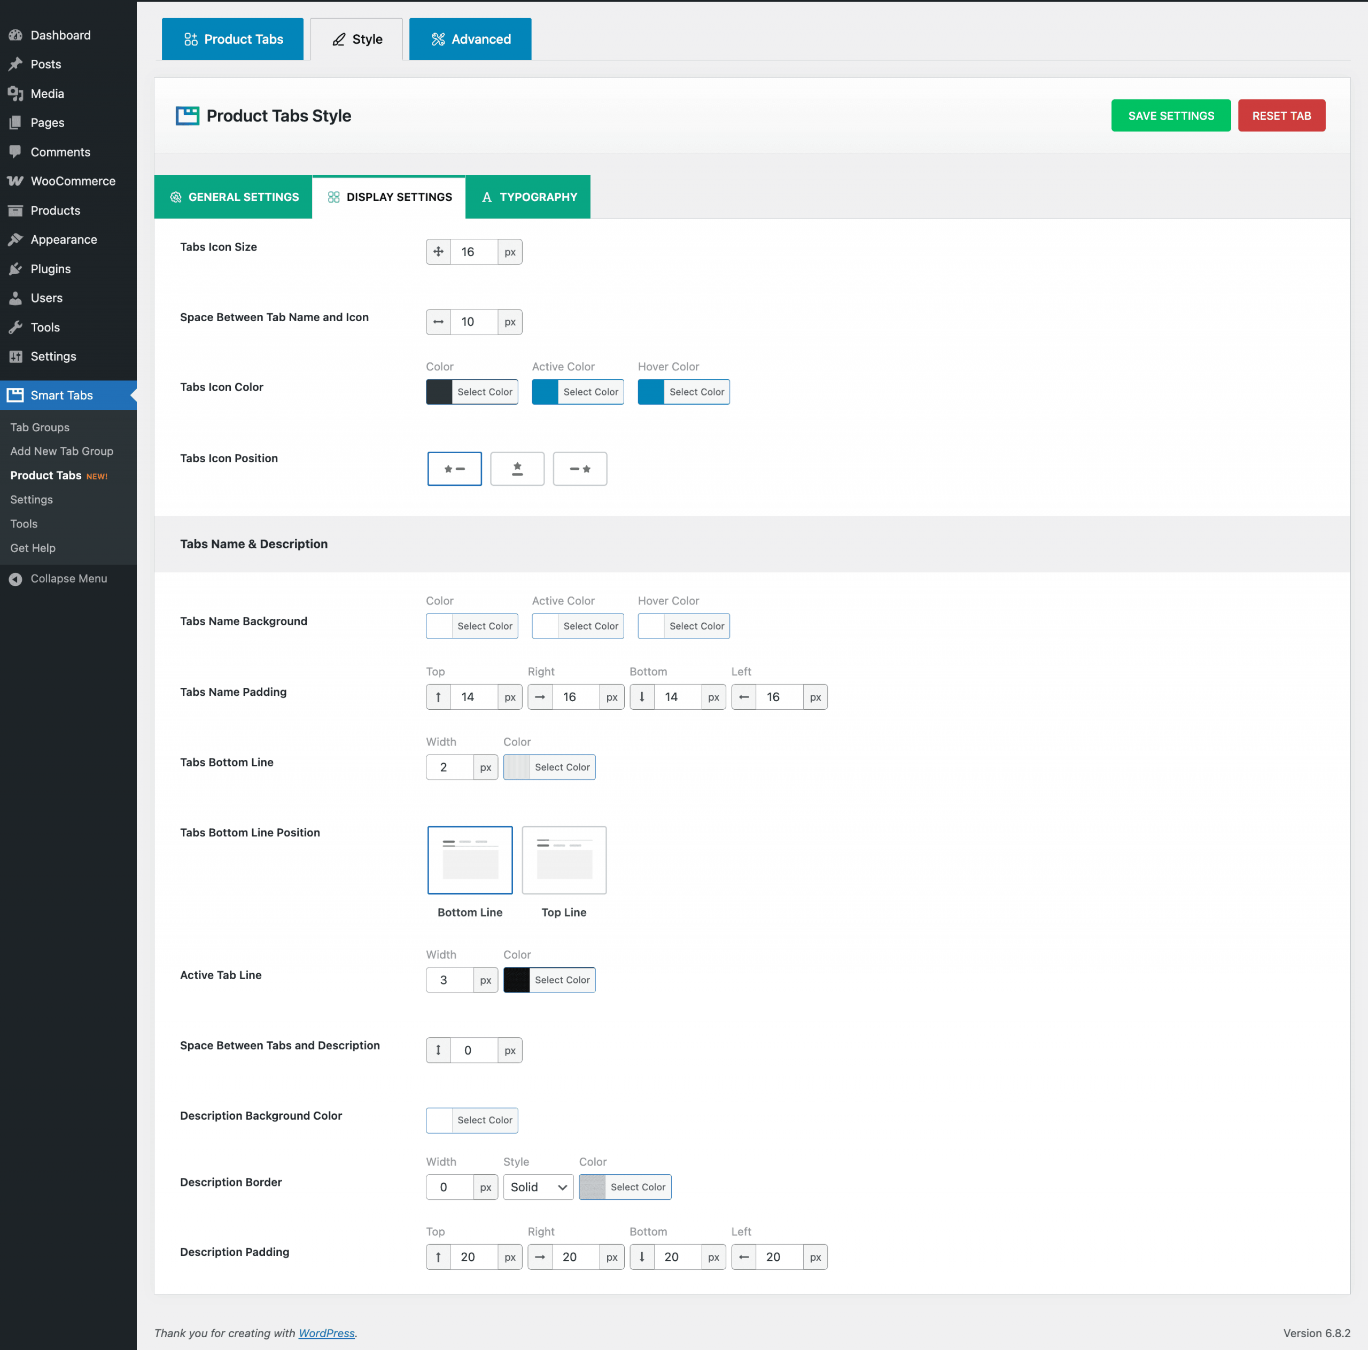Click down arrow icon of Tabs Name Padding Bottom
Image resolution: width=1368 pixels, height=1350 pixels.
pos(642,697)
